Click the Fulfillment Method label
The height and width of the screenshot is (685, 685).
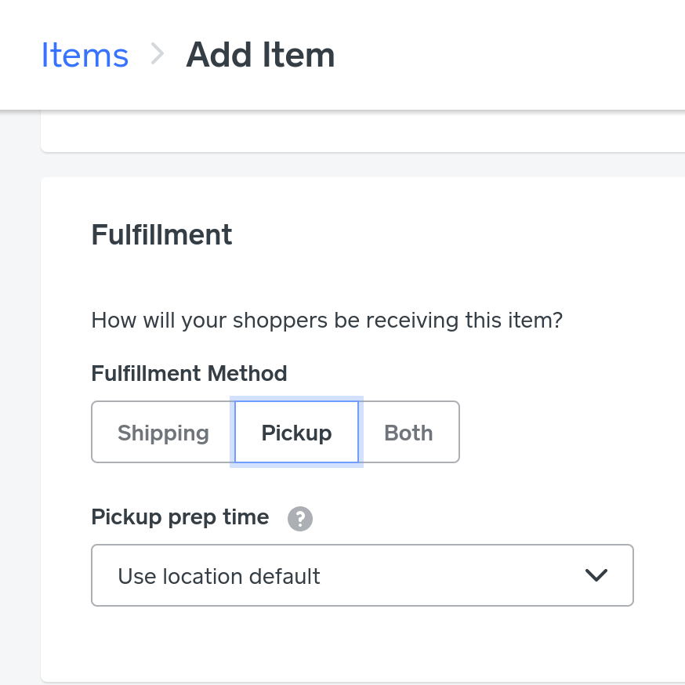(189, 373)
